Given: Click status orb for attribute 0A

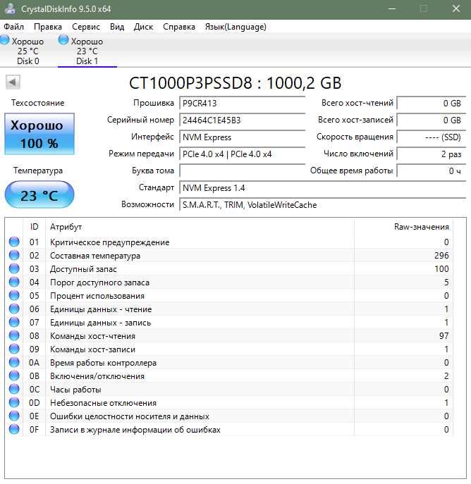Looking at the screenshot, I should 14,362.
